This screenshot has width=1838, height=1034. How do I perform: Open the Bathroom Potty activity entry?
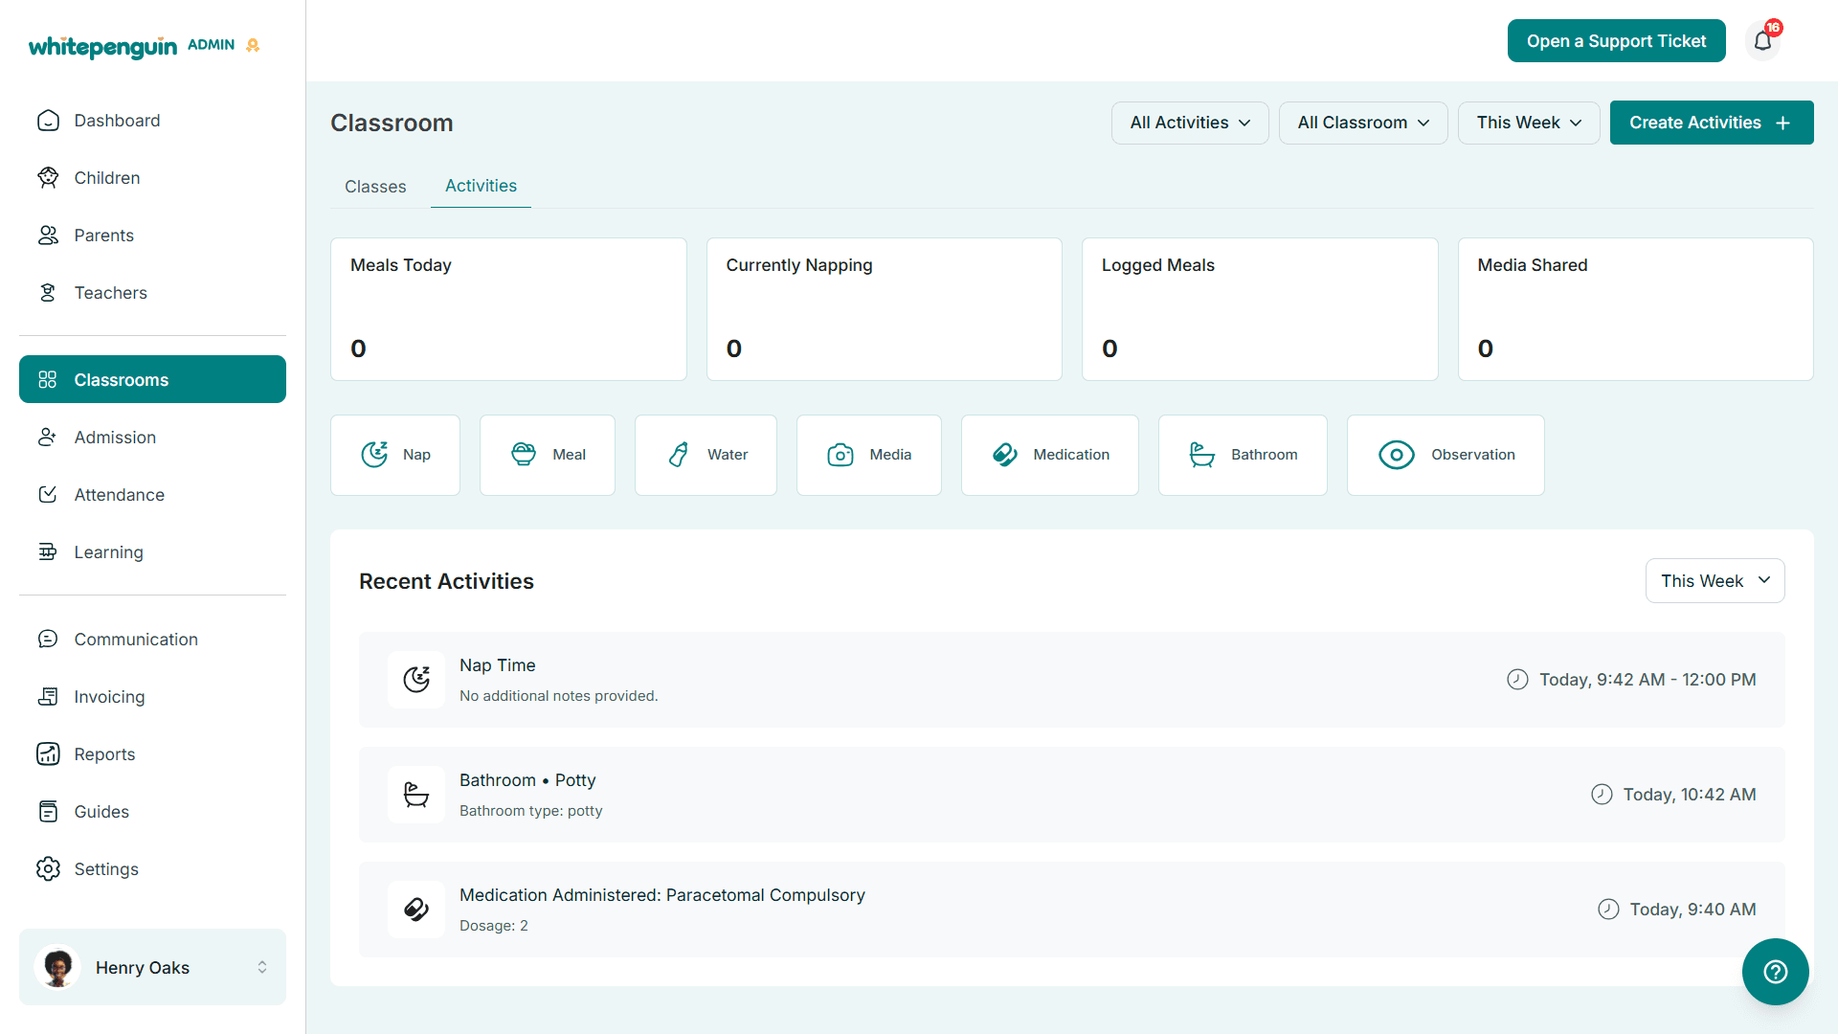click(1071, 795)
